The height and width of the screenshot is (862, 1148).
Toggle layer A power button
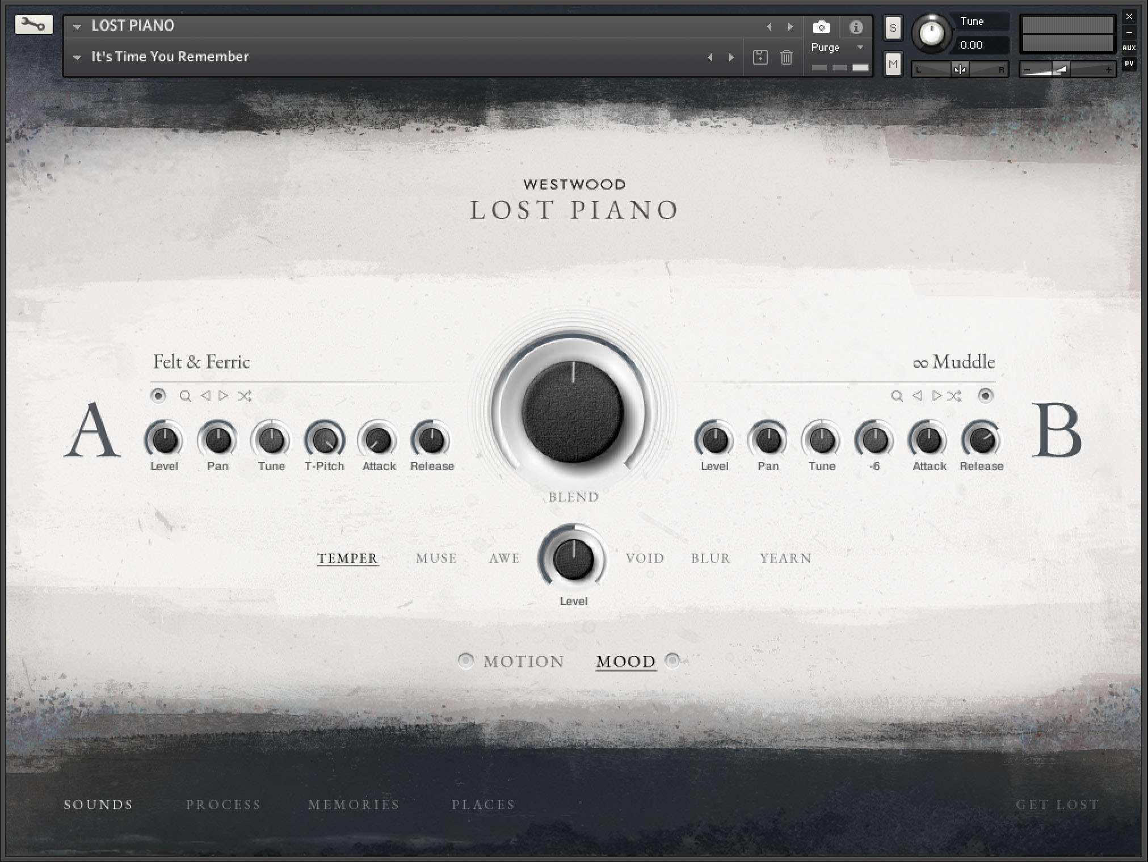(x=158, y=396)
